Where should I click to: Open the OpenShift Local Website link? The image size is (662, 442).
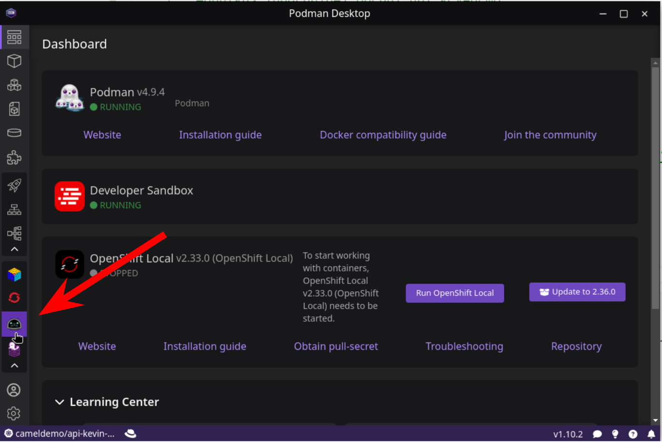(97, 346)
